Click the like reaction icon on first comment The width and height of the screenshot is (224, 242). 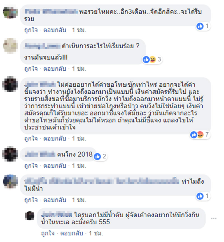(200, 26)
